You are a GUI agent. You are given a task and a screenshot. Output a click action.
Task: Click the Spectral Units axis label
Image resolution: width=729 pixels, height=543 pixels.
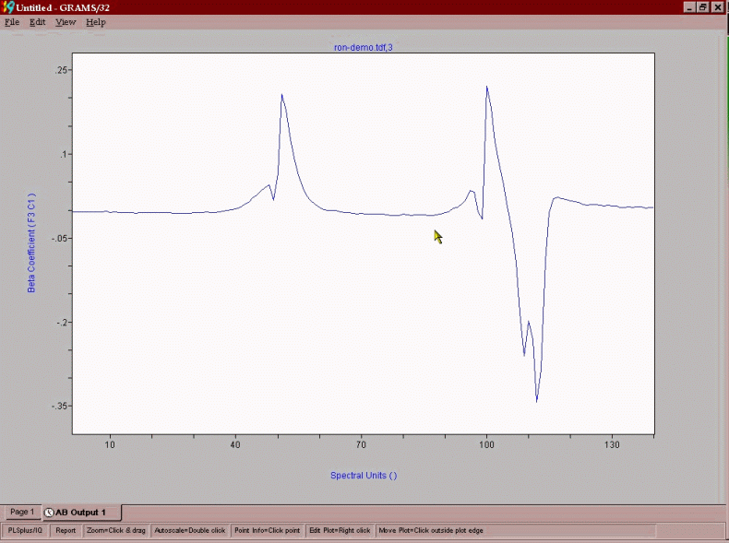pyautogui.click(x=364, y=475)
